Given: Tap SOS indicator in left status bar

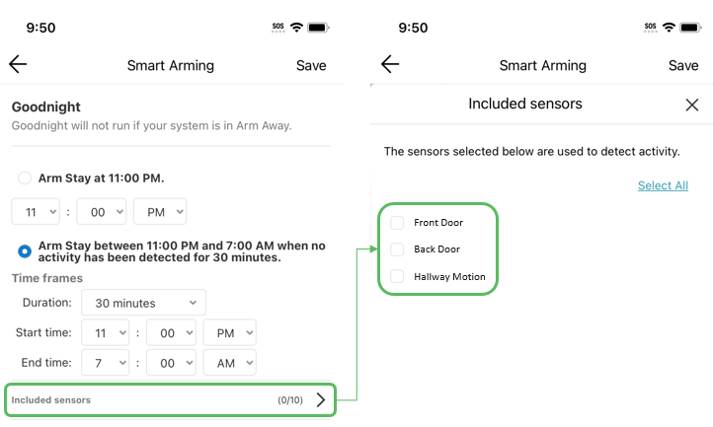Looking at the screenshot, I should pos(277,28).
